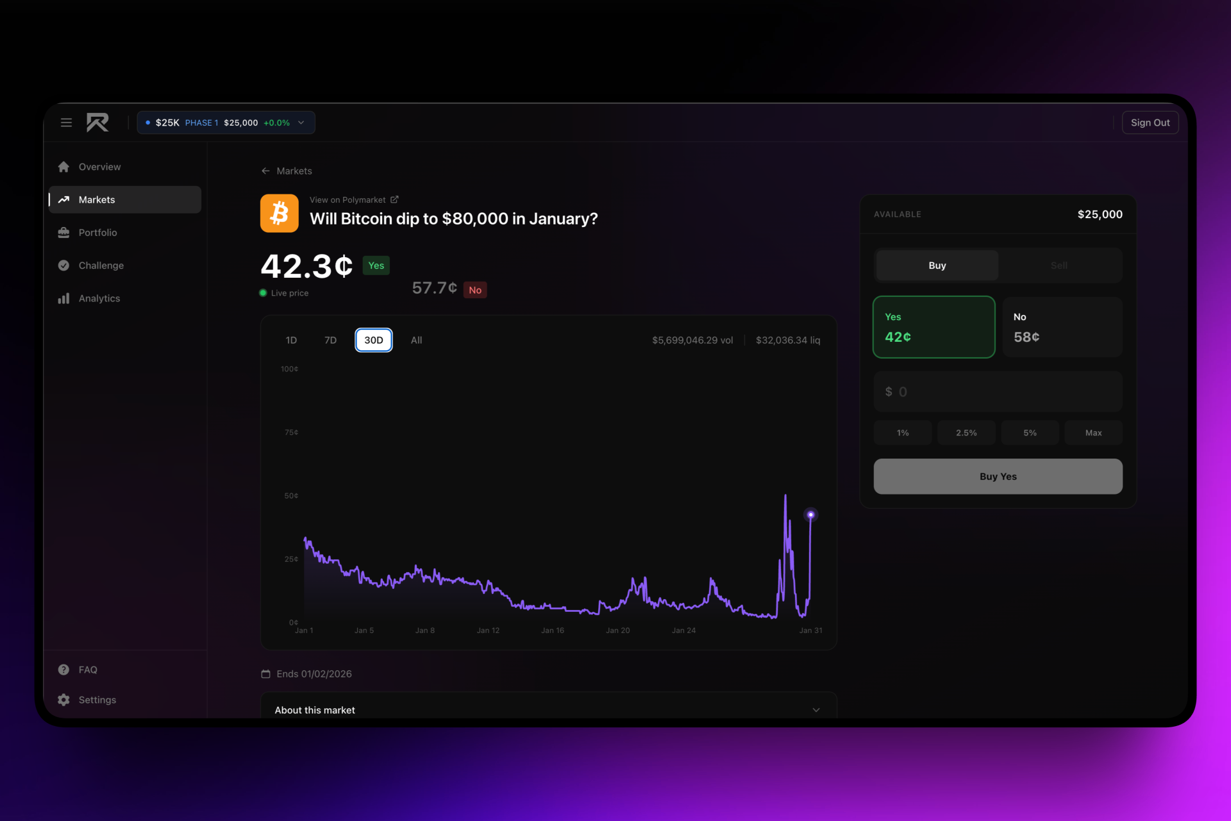Select the Overview home icon
This screenshot has height=821, width=1231.
pyautogui.click(x=64, y=166)
